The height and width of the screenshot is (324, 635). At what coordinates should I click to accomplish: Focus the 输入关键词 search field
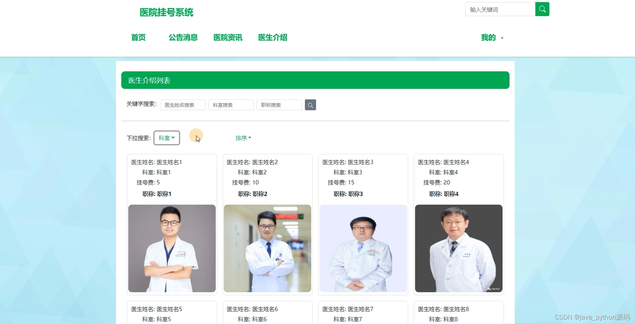(x=500, y=9)
